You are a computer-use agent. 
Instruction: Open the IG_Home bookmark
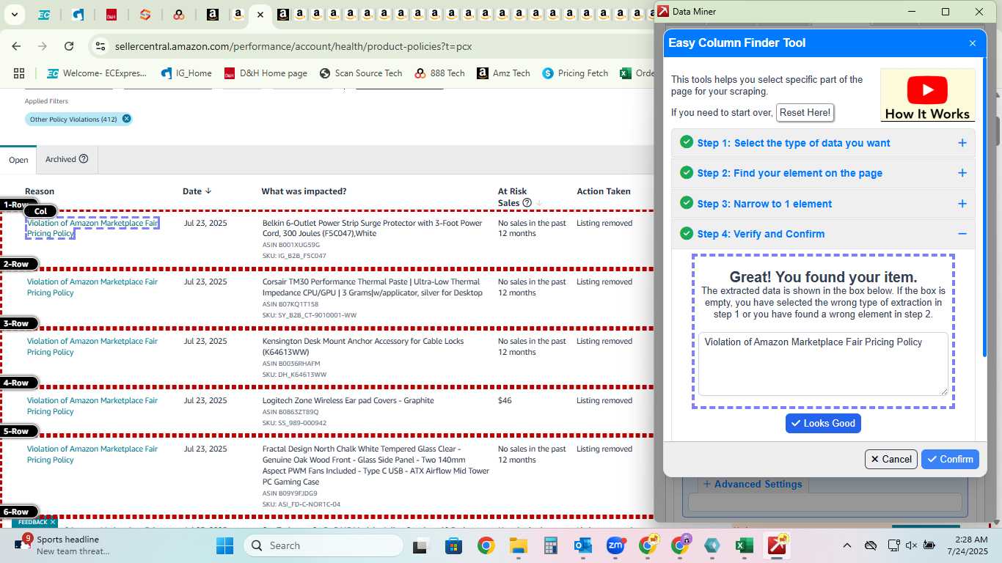point(186,73)
